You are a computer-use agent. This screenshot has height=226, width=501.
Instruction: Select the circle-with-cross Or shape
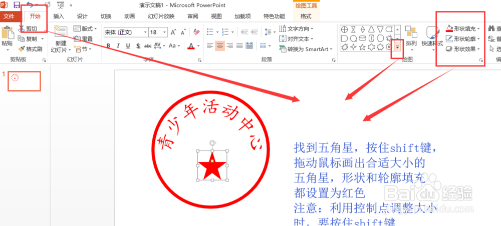345,29
